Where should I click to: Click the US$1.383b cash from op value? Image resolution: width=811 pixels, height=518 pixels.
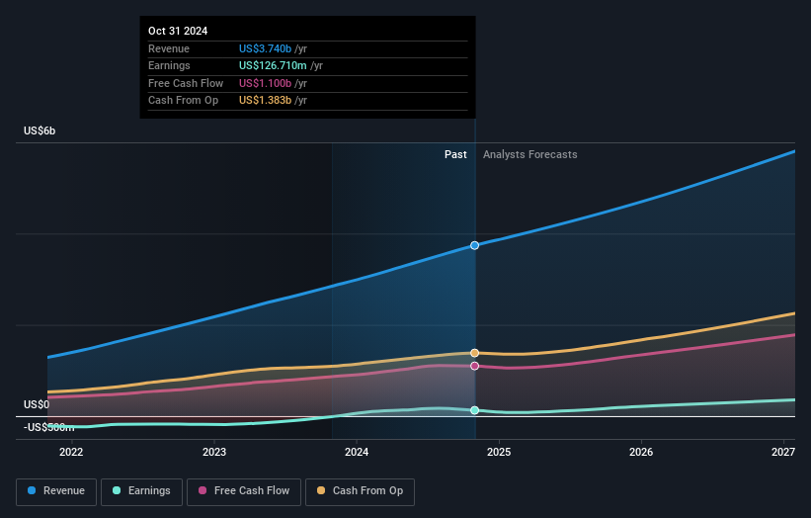[x=265, y=101]
